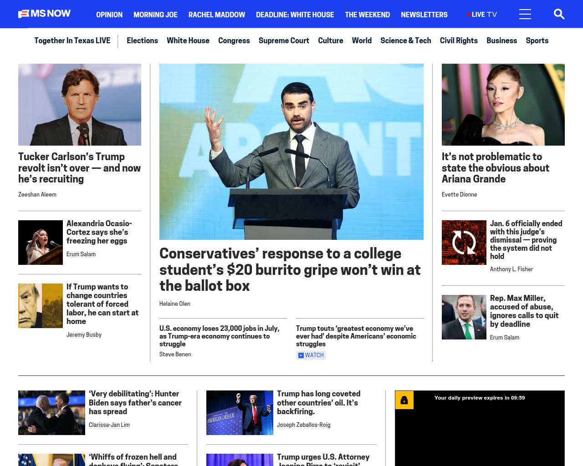Click the MS NOW logo
The width and height of the screenshot is (583, 466).
click(x=45, y=14)
